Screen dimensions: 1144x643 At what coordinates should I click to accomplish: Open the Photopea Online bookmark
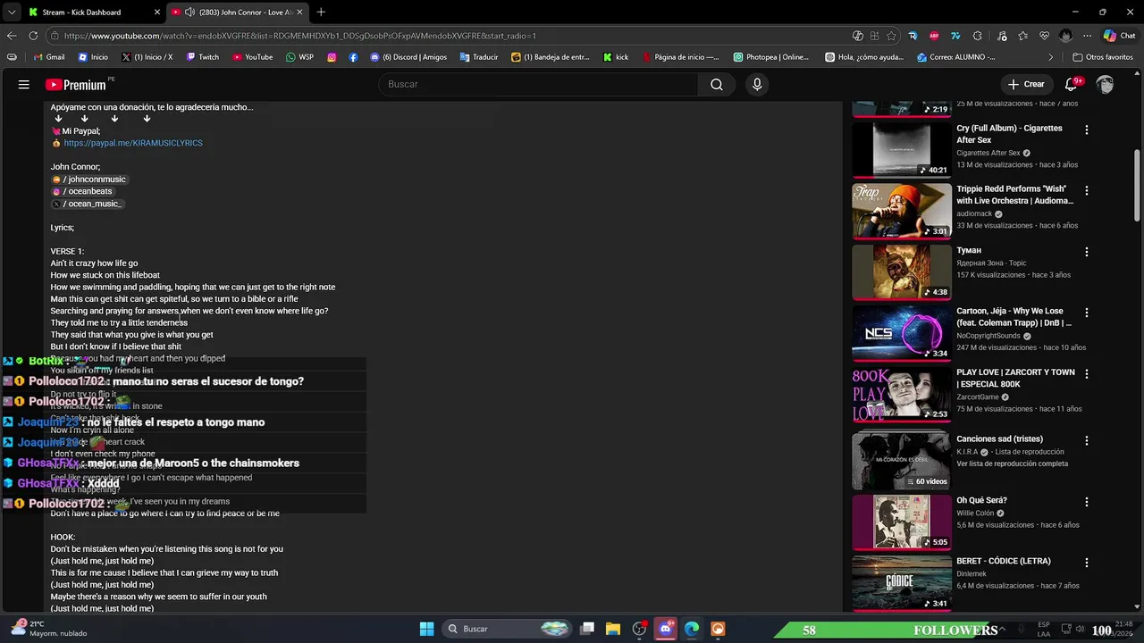click(770, 57)
